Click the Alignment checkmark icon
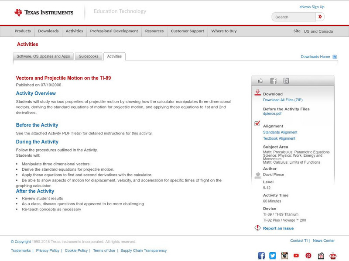This screenshot has width=349, height=261. coord(257,123)
